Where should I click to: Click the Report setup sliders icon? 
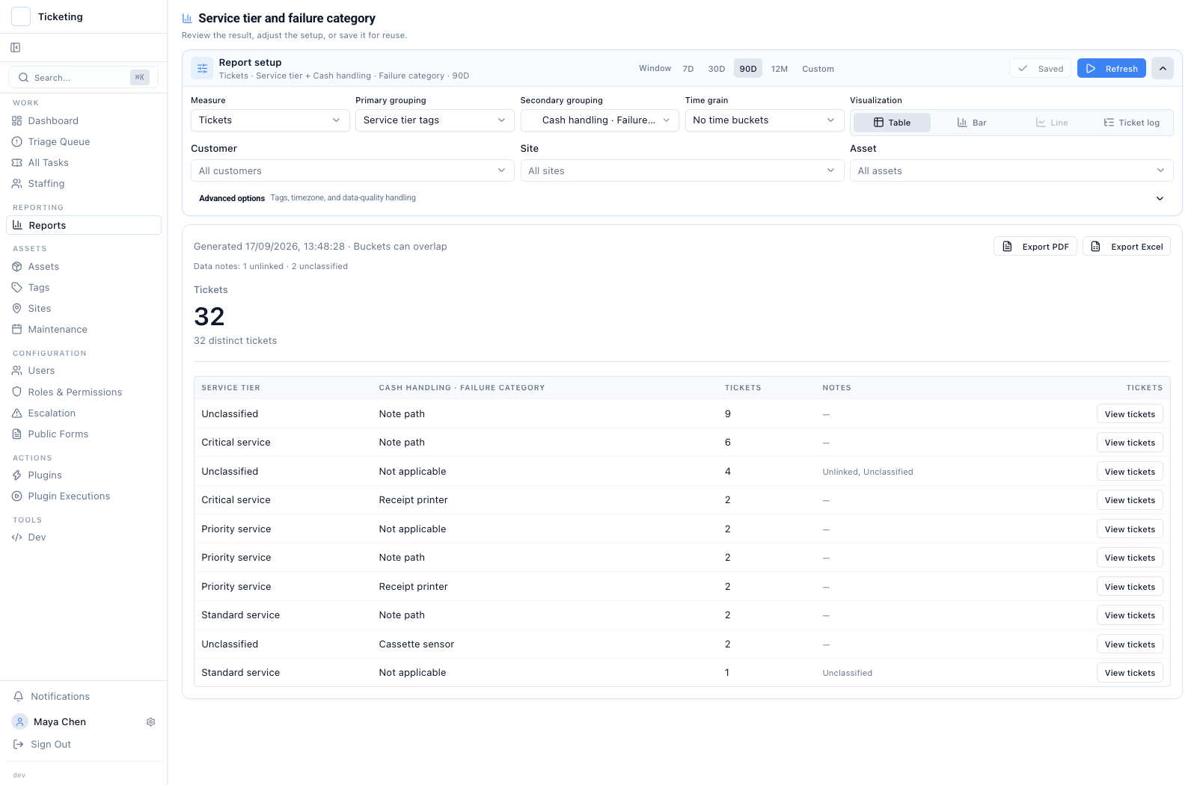[202, 69]
